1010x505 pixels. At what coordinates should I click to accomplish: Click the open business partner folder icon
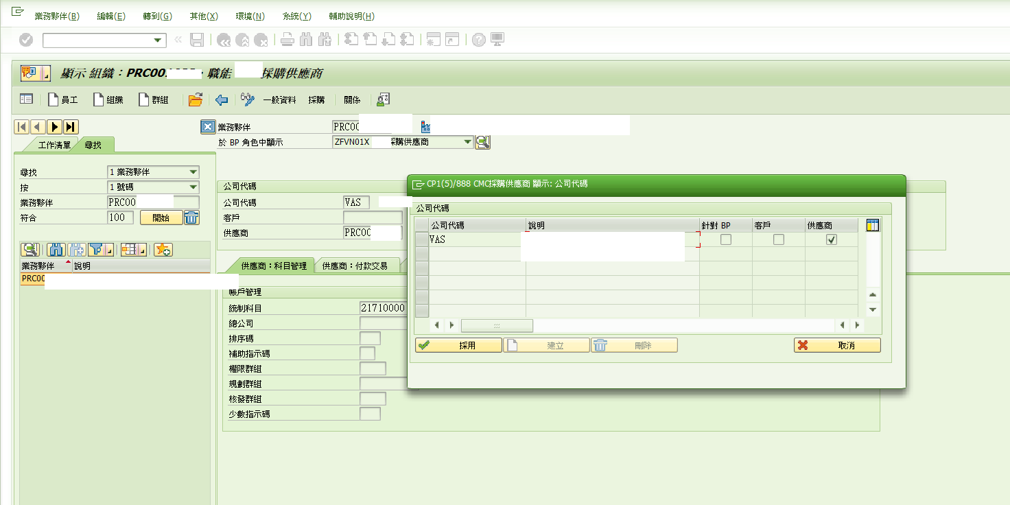196,99
